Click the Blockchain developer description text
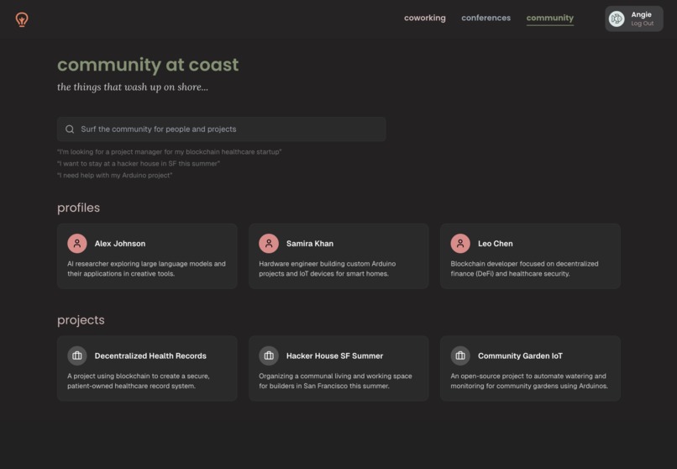Screen dimensions: 677x469 (x=525, y=269)
